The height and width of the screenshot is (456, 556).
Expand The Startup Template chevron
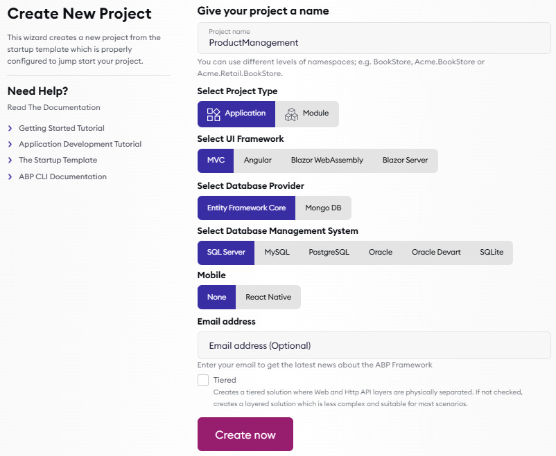click(10, 161)
